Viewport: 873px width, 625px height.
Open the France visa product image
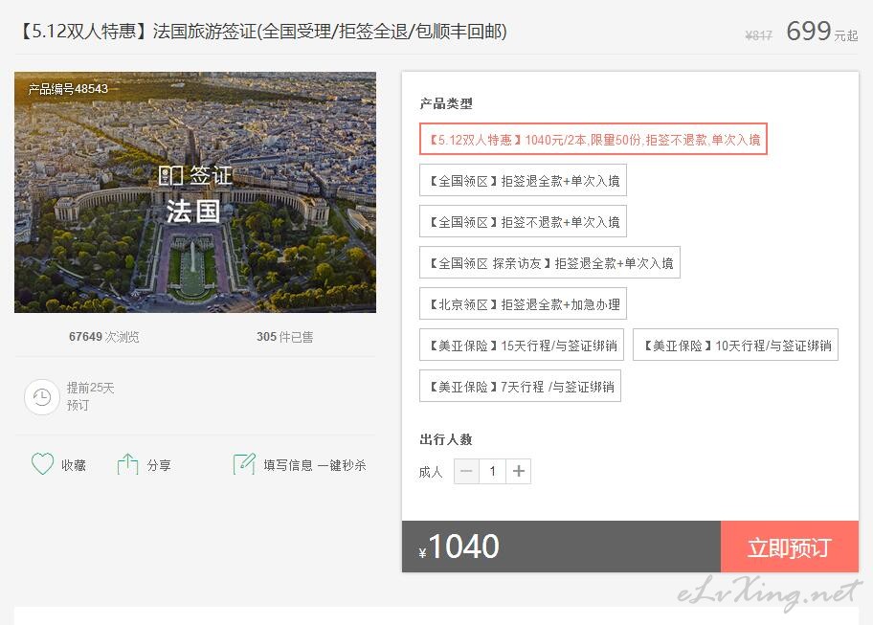[195, 192]
